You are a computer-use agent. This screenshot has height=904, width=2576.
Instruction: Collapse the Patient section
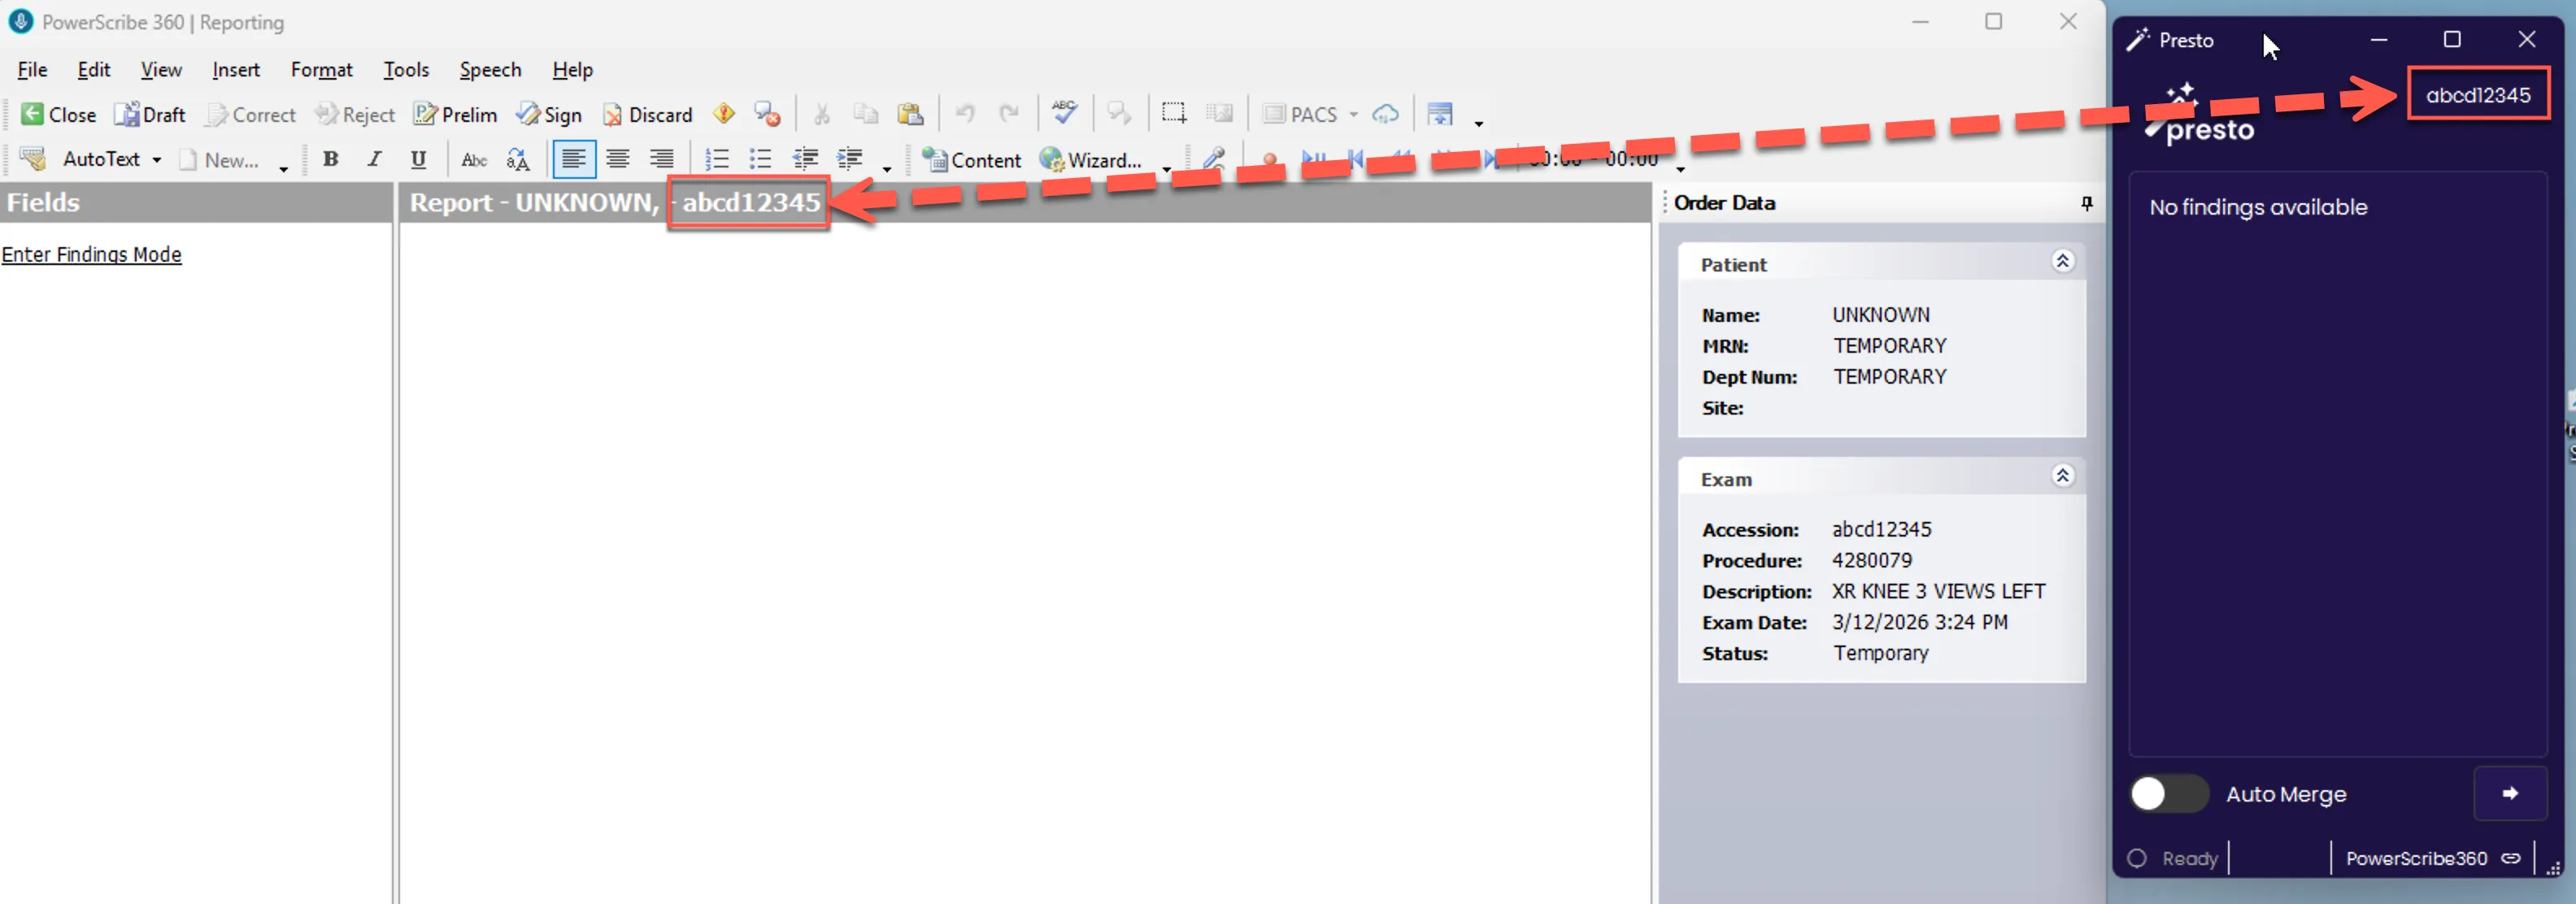[x=2063, y=261]
